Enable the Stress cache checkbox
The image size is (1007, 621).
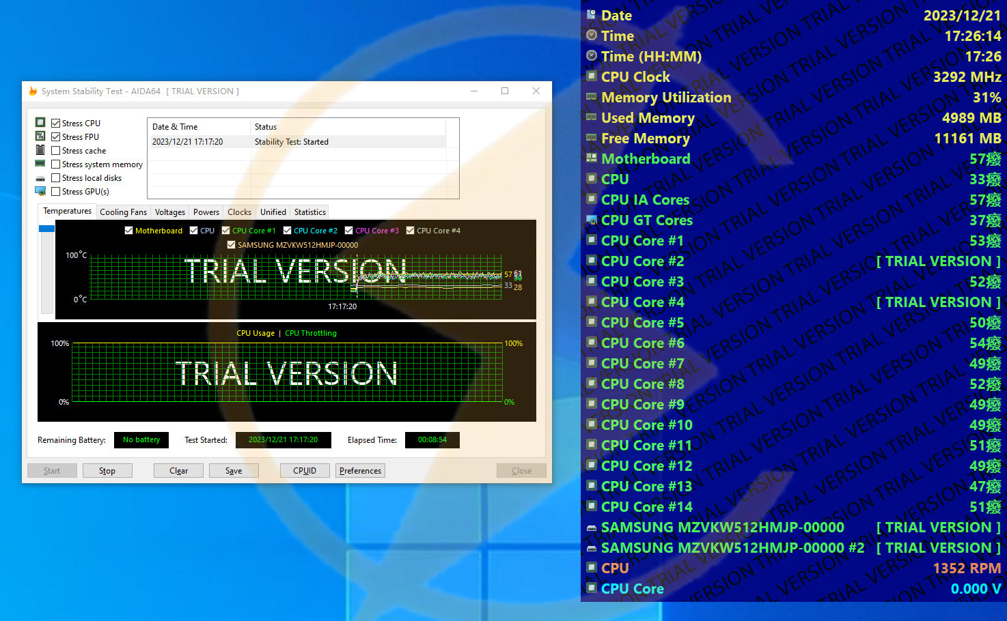pos(56,151)
